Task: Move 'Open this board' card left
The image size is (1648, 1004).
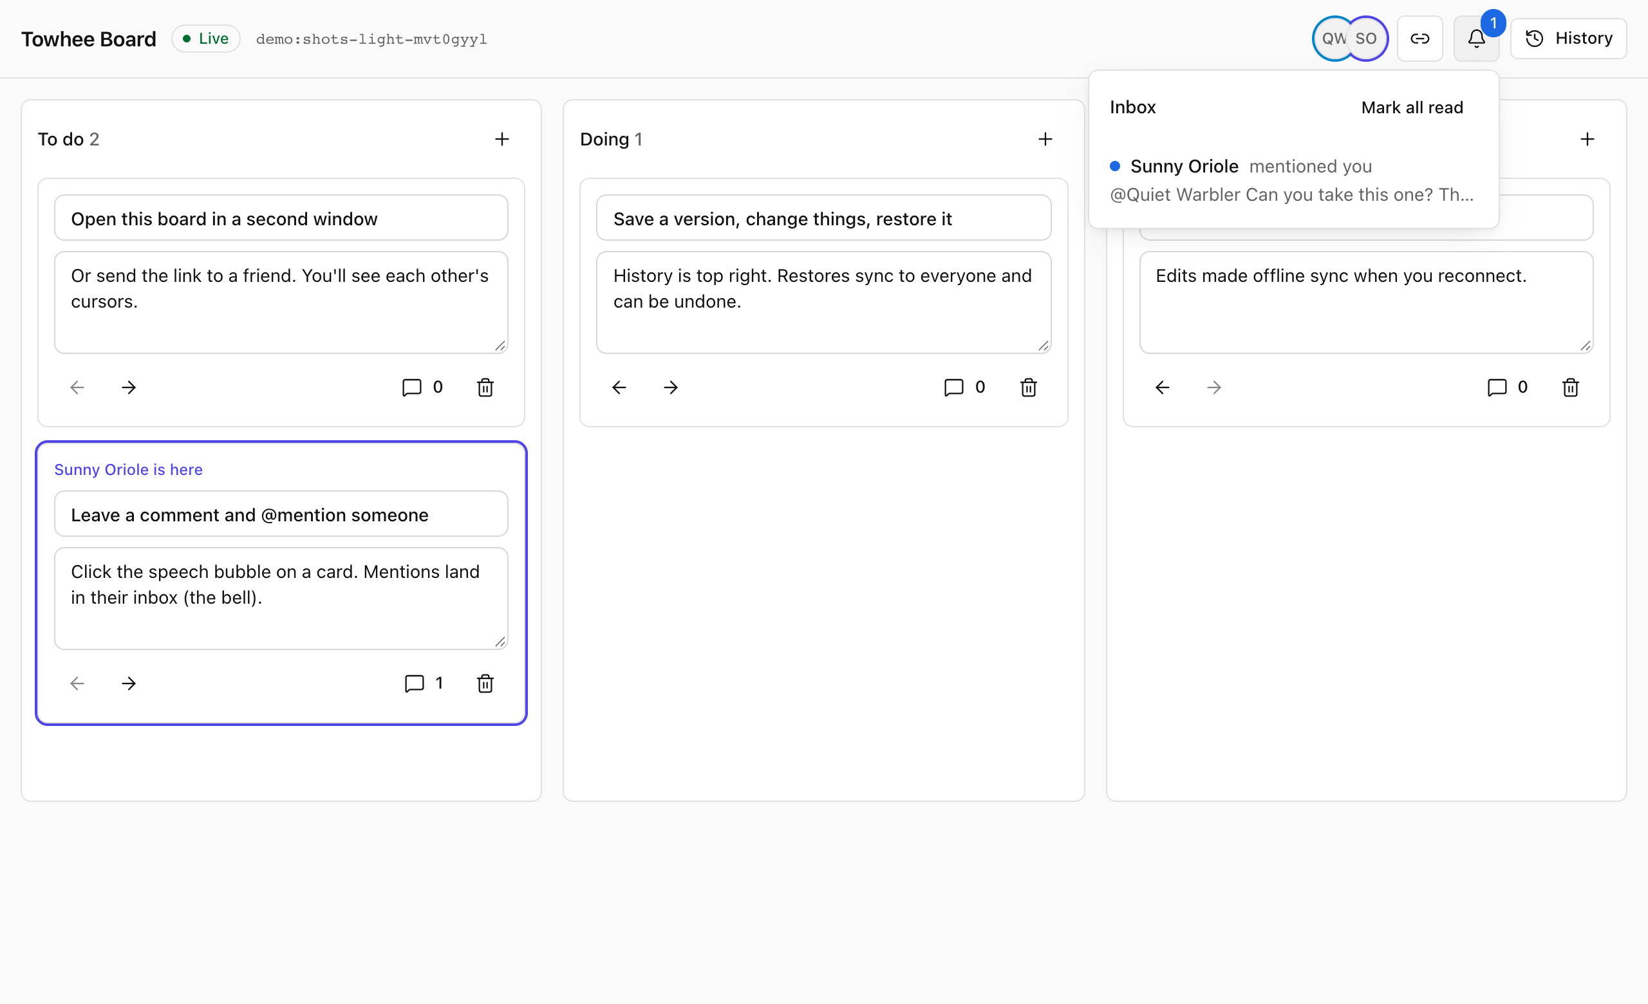Action: pyautogui.click(x=77, y=387)
